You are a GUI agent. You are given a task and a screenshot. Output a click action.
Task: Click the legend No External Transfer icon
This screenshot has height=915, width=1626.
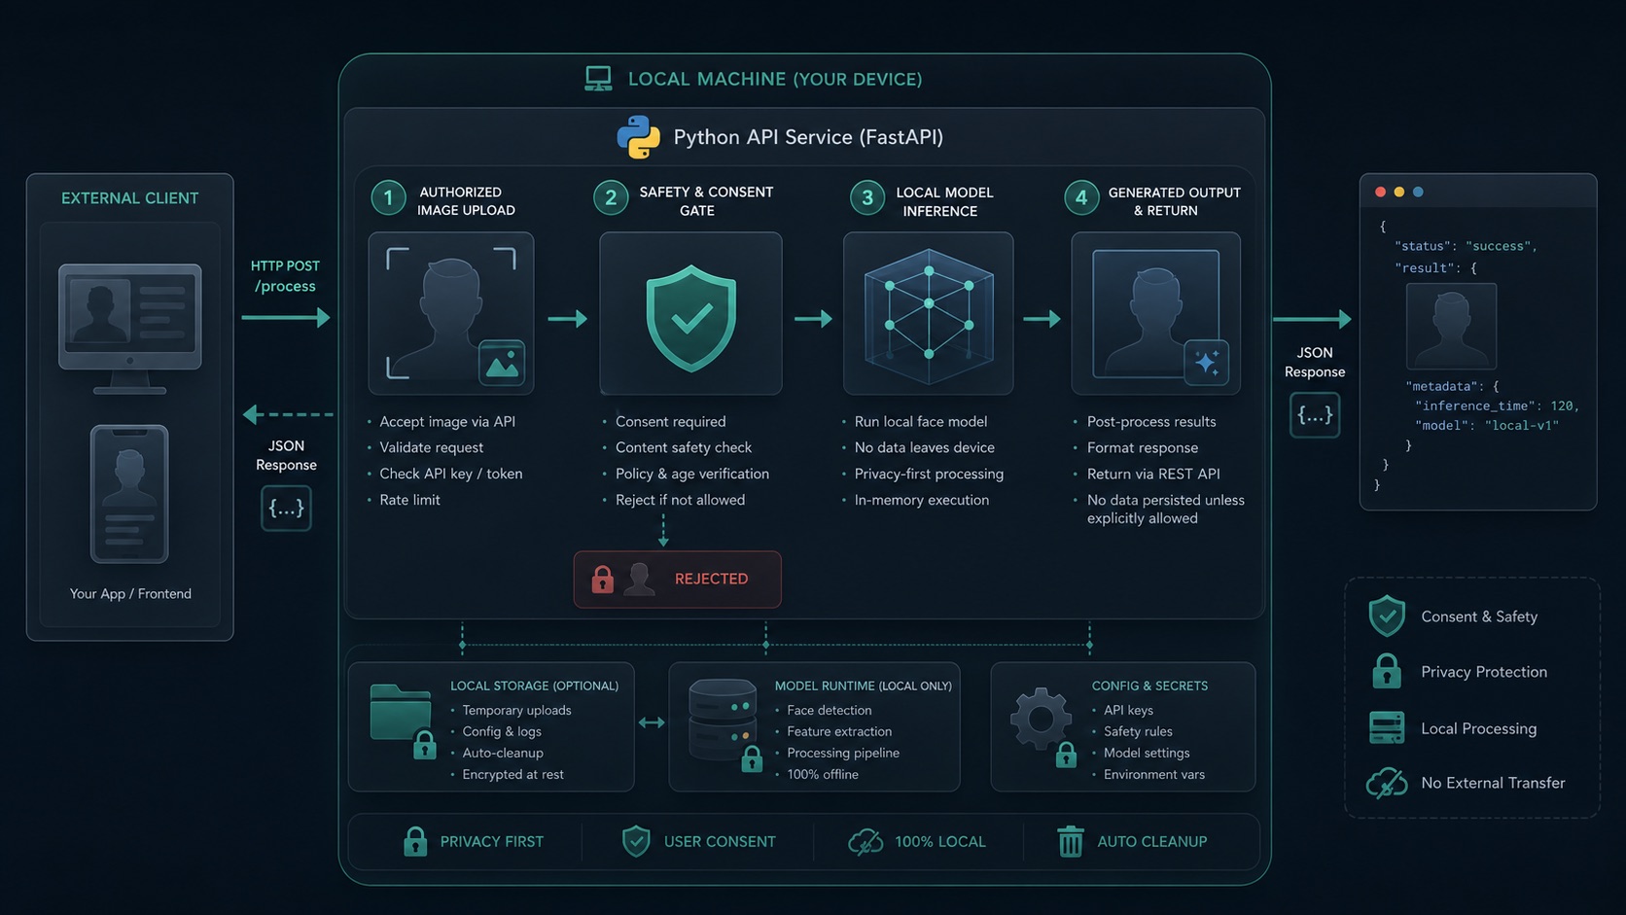point(1387,783)
